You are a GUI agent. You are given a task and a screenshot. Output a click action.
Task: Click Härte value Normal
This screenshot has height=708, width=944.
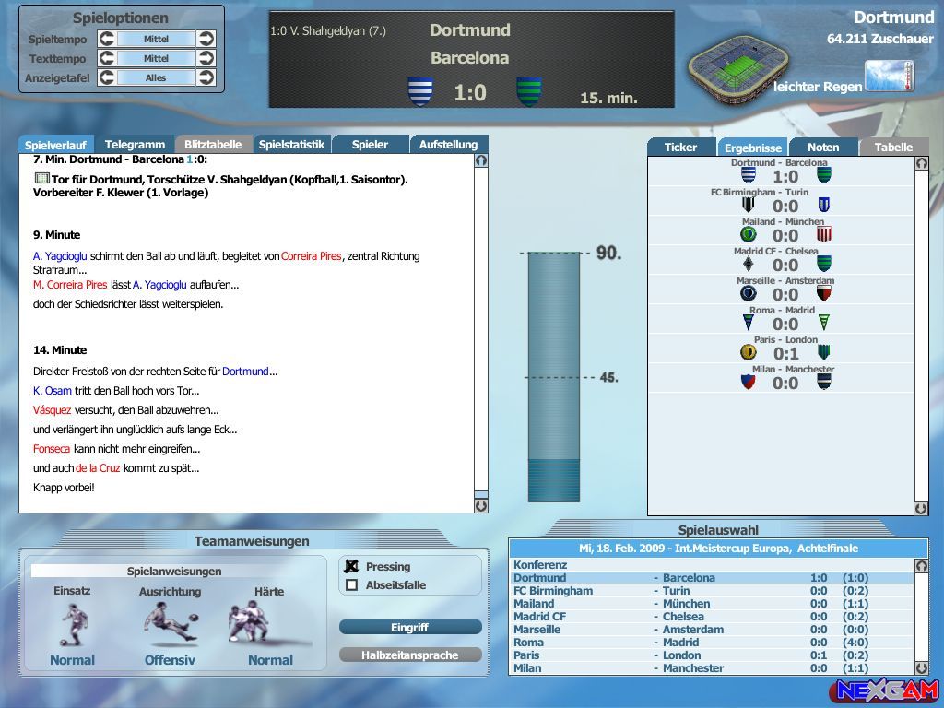270,660
